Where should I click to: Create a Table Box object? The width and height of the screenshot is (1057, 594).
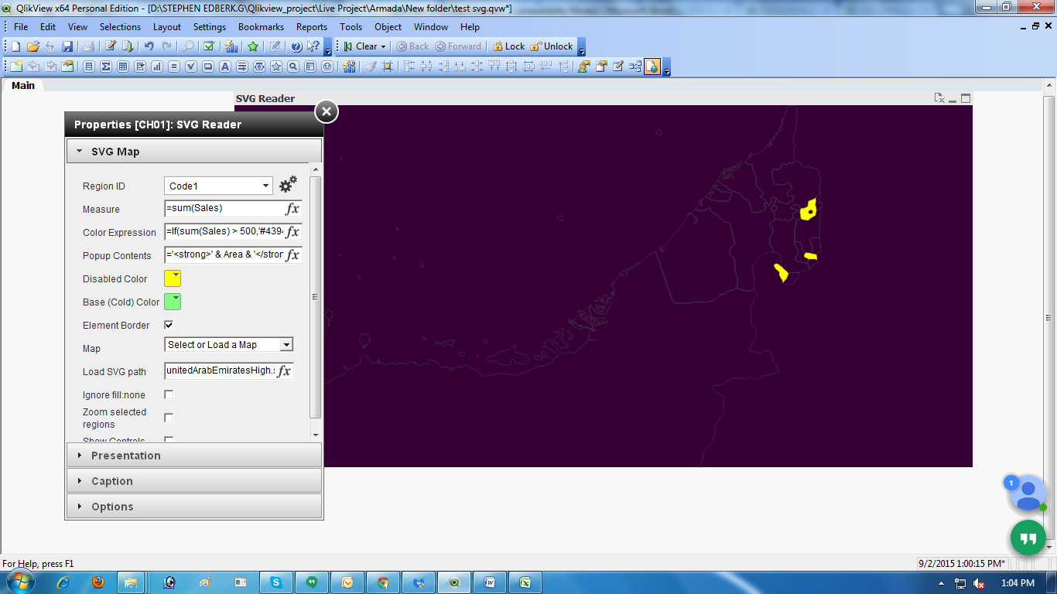coord(123,67)
